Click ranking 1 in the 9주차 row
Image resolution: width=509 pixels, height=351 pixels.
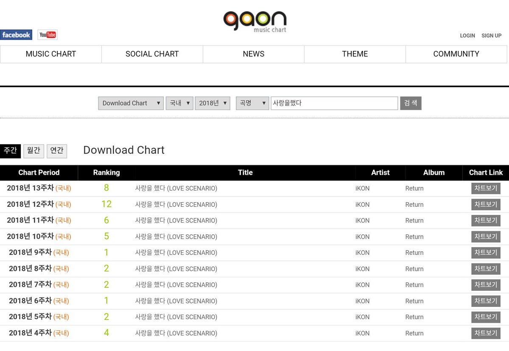click(x=106, y=252)
